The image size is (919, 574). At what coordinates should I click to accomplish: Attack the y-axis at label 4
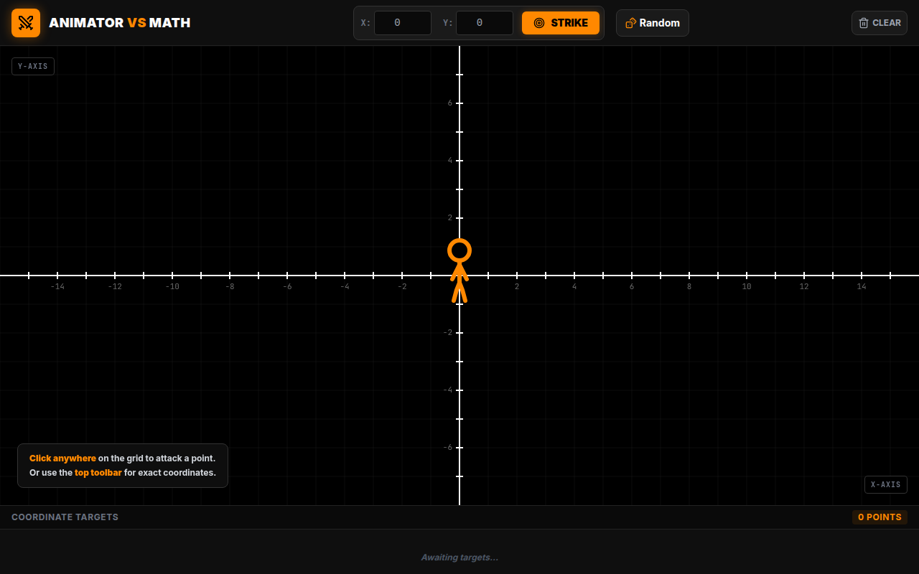pyautogui.click(x=459, y=161)
